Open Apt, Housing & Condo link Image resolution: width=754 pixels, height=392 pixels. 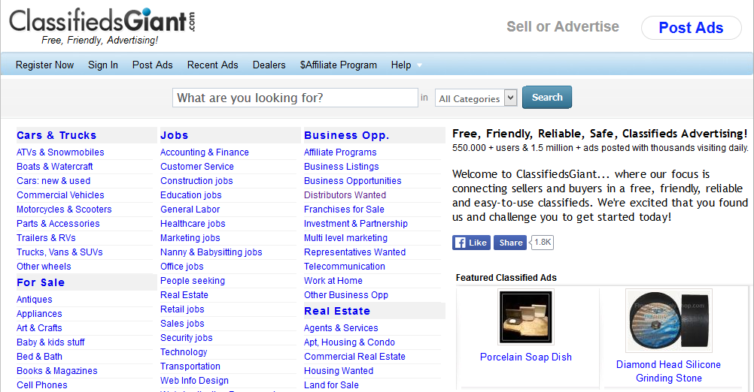[x=349, y=342]
